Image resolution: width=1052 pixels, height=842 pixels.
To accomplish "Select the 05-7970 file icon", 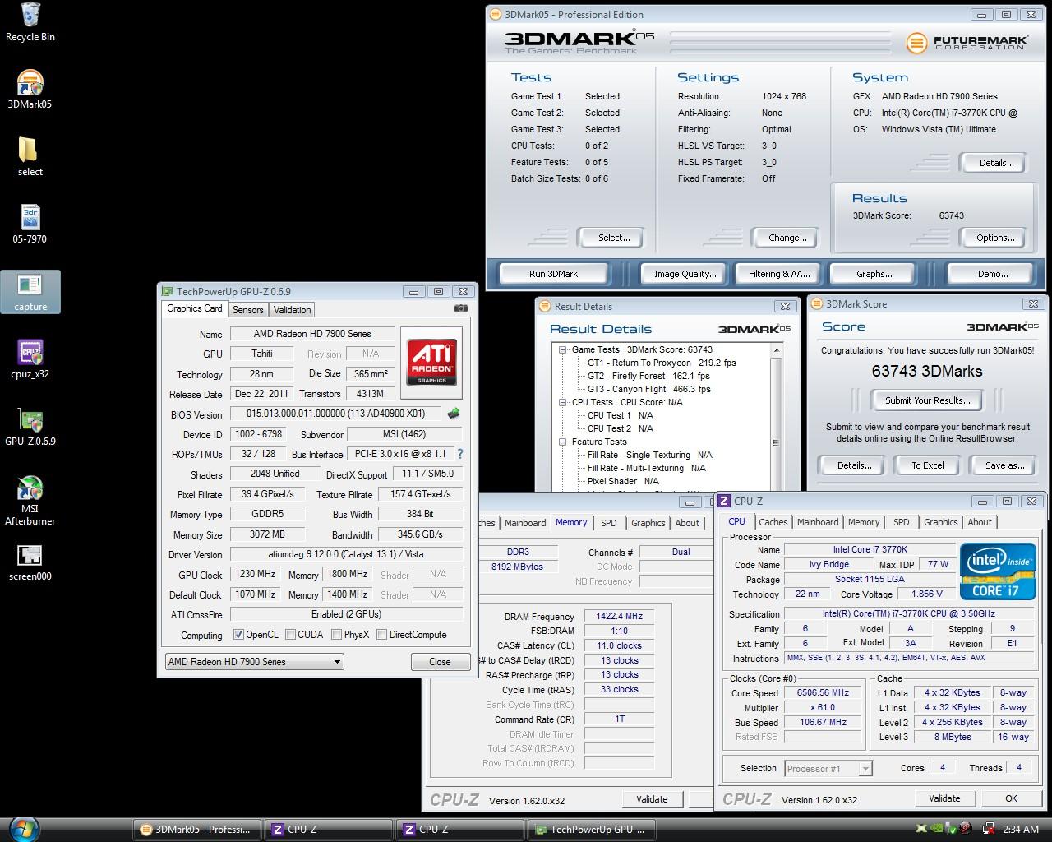I will tap(30, 224).
